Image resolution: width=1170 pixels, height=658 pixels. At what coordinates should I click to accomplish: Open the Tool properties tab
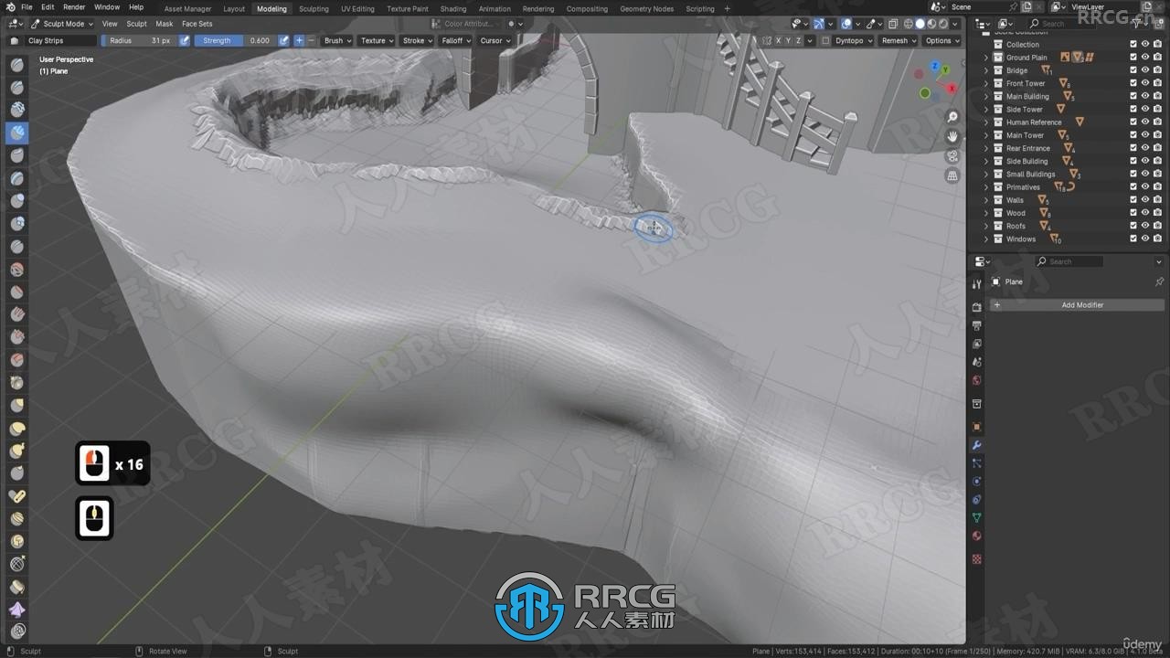pyautogui.click(x=976, y=284)
